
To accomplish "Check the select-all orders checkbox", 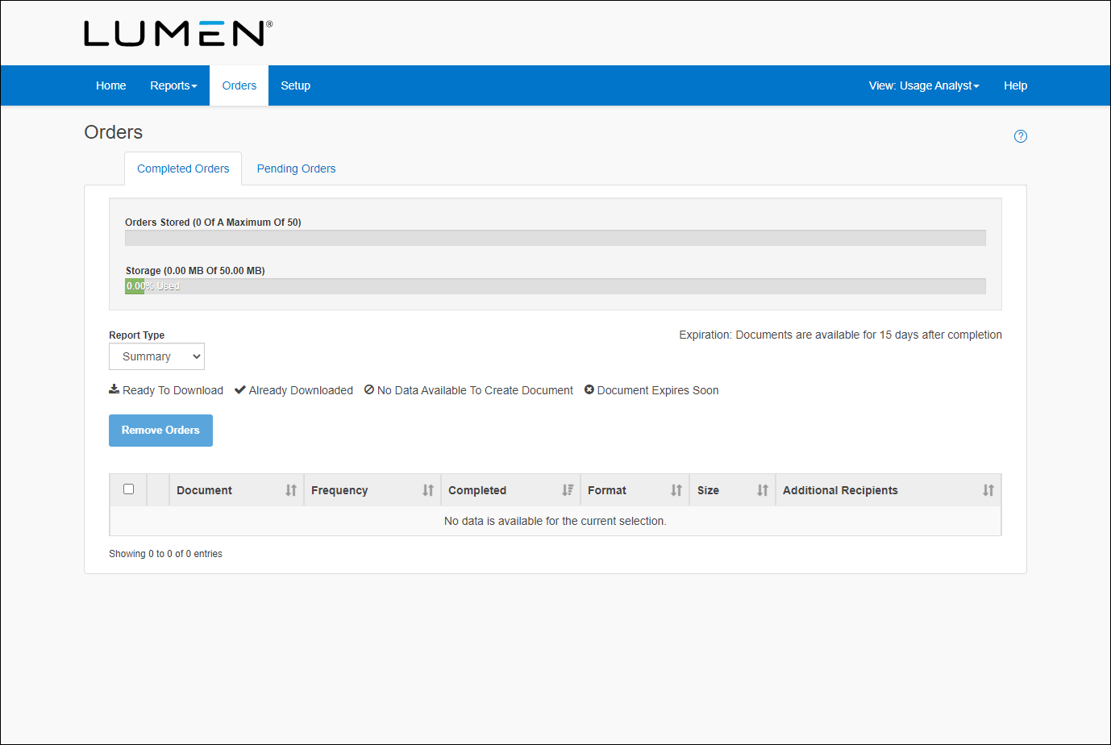I will coord(128,489).
